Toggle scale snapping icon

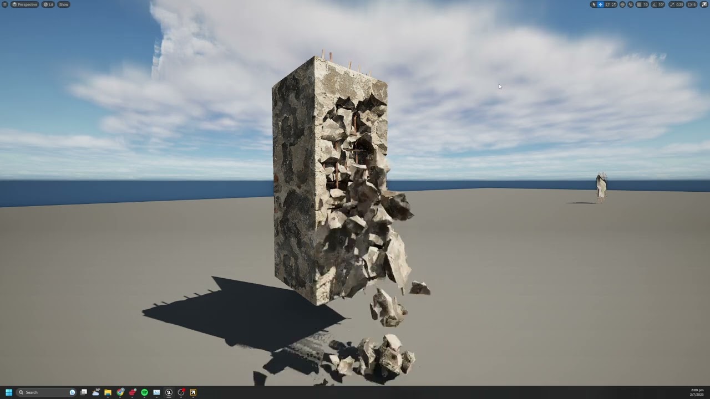[672, 4]
